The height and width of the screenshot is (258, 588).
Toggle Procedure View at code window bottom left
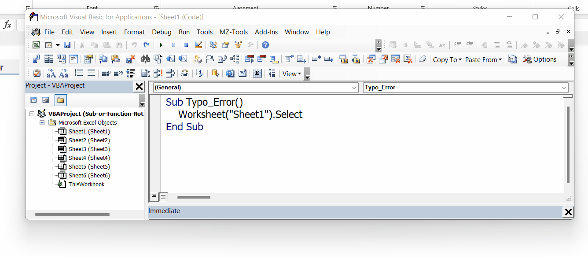tap(154, 196)
